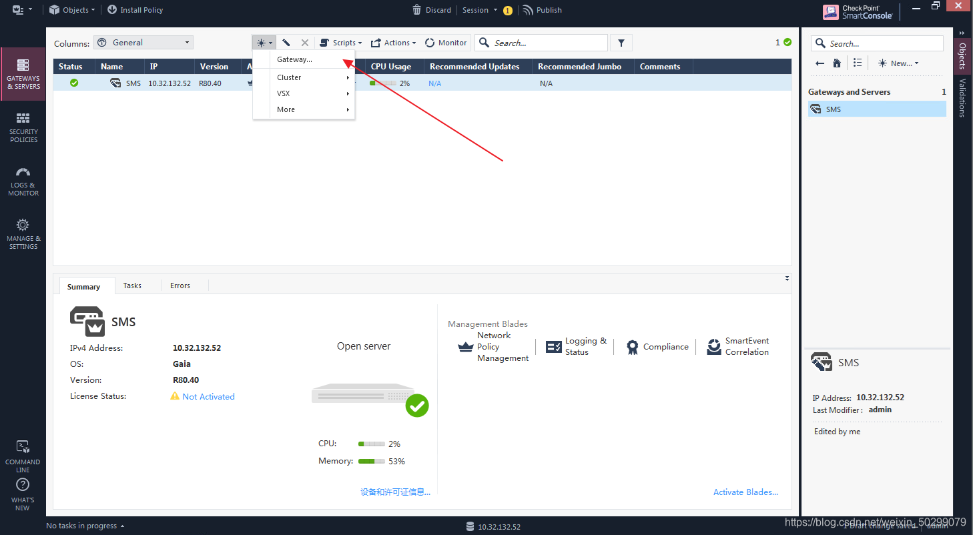Select the SMS row in gateways table
973x535 pixels.
tap(422, 83)
